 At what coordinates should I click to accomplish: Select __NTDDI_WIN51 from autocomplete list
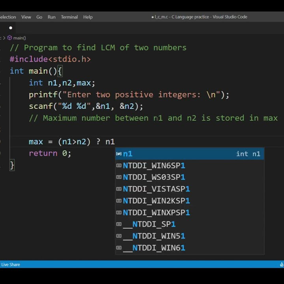[x=190, y=236]
